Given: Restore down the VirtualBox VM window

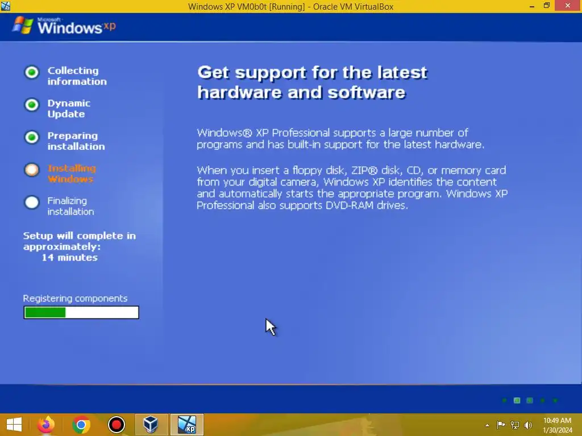Looking at the screenshot, I should pos(546,6).
